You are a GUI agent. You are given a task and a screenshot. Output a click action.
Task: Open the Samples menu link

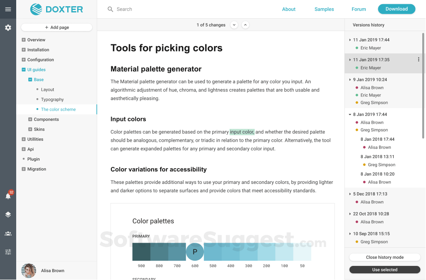324,9
